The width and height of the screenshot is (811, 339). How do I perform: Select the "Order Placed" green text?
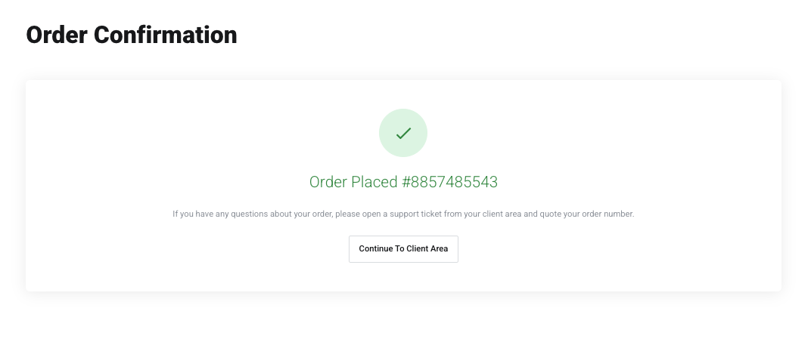(354, 182)
